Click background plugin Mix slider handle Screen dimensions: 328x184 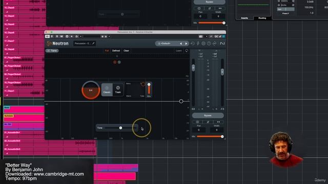pyautogui.click(x=224, y=23)
